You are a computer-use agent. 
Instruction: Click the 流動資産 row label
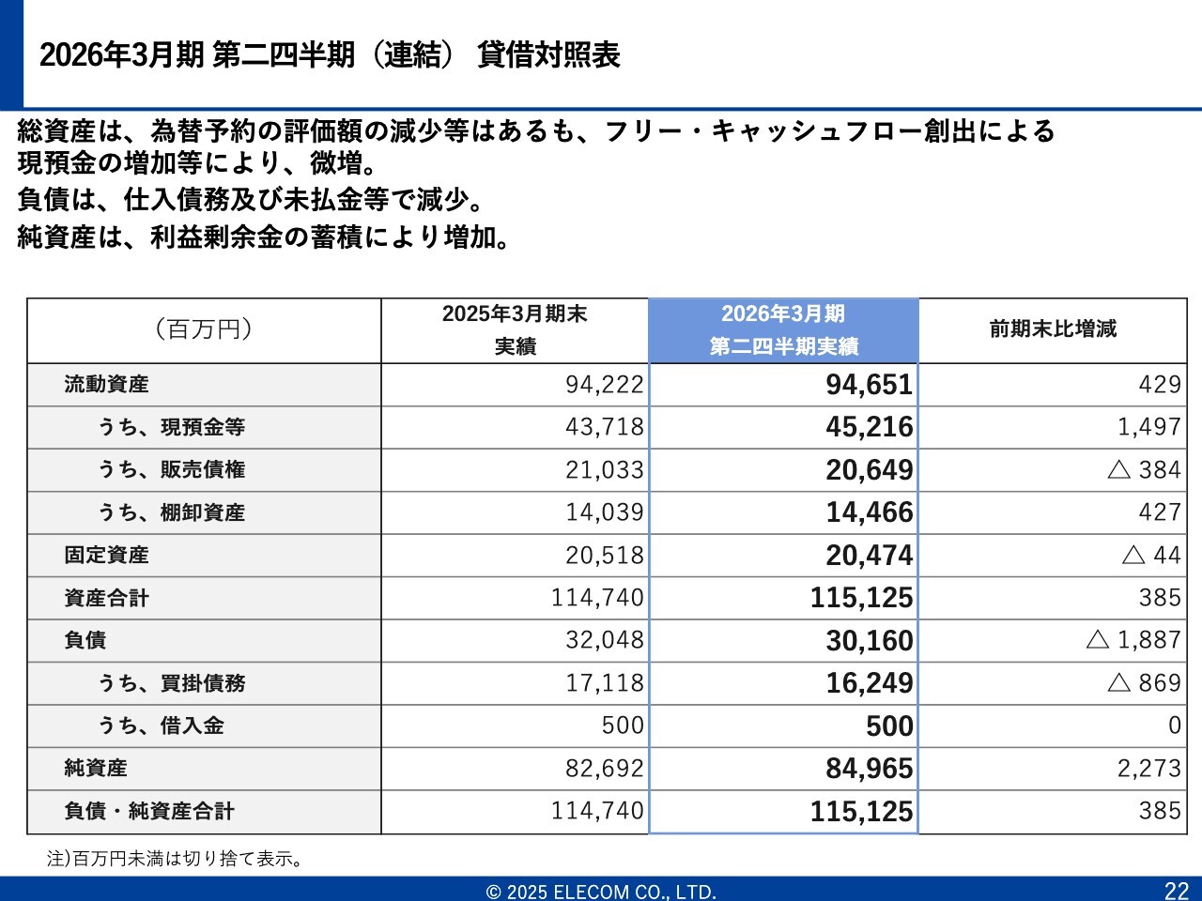pos(106,385)
